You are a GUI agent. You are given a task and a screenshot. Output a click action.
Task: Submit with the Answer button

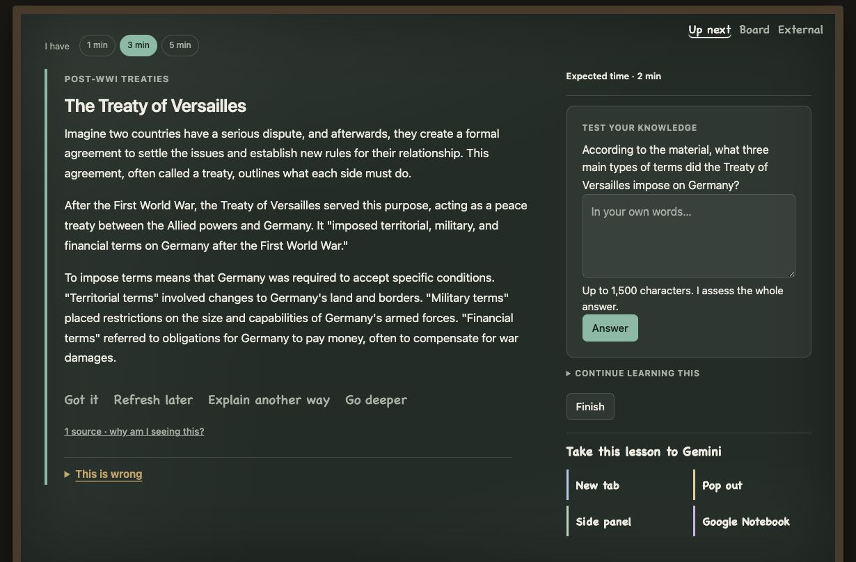[610, 328]
